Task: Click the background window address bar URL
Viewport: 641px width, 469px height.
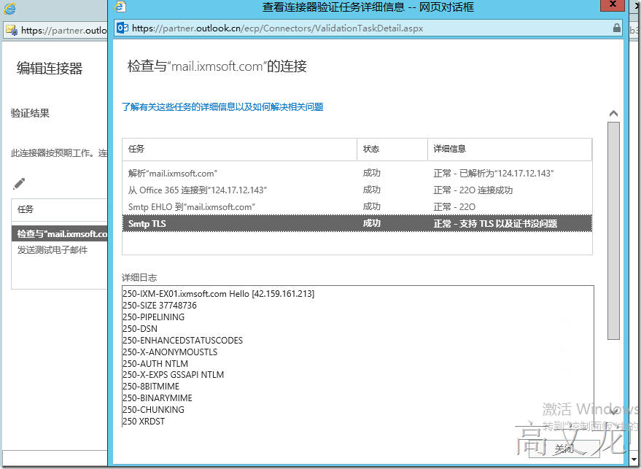Action: [63, 30]
